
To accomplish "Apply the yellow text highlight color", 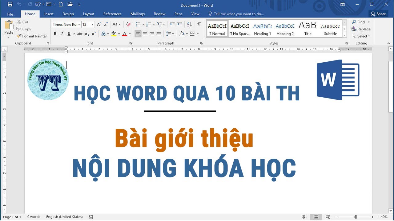I will (x=114, y=34).
